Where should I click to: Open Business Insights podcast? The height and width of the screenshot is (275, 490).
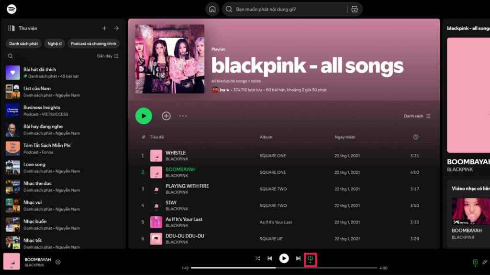pos(63,111)
